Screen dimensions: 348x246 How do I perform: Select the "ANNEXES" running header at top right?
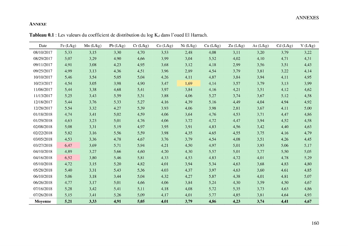pyautogui.click(x=307, y=18)
